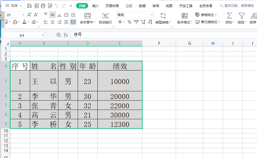Center text horizontally
This screenshot has width=257, height=158.
point(53,22)
